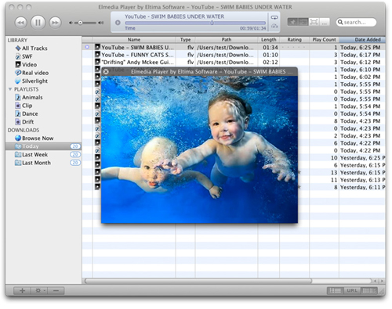Click the pin on top toolbar icon
The height and width of the screenshot is (309, 392).
click(x=292, y=22)
